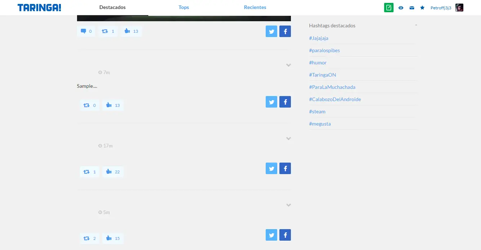This screenshot has width=481, height=250.
Task: Click the 17m timestamp
Action: tap(105, 146)
